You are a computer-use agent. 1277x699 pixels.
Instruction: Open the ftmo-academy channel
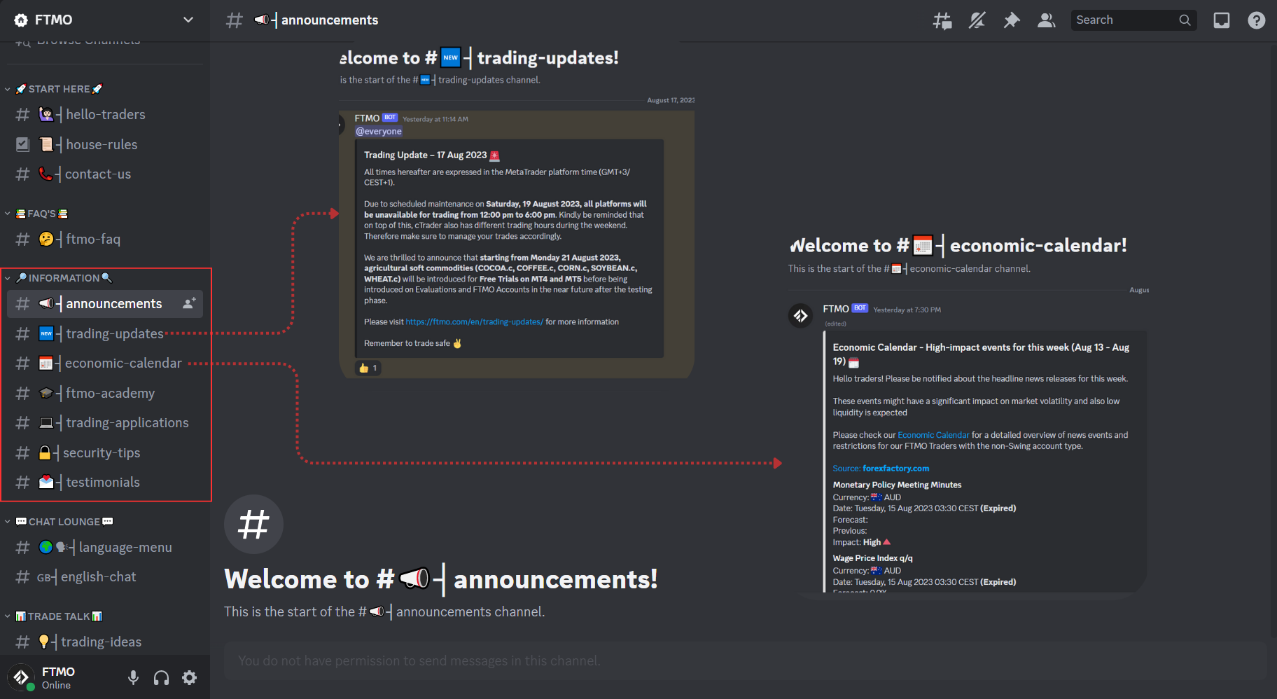105,394
